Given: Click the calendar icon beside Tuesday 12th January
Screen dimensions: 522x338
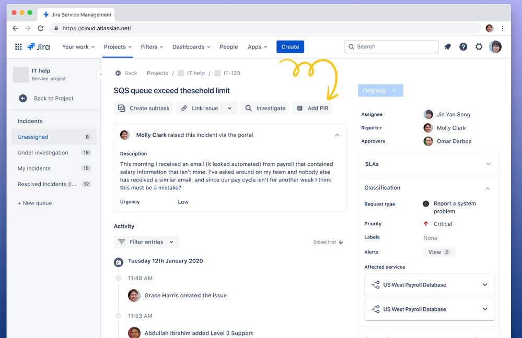Looking at the screenshot, I should tap(119, 262).
